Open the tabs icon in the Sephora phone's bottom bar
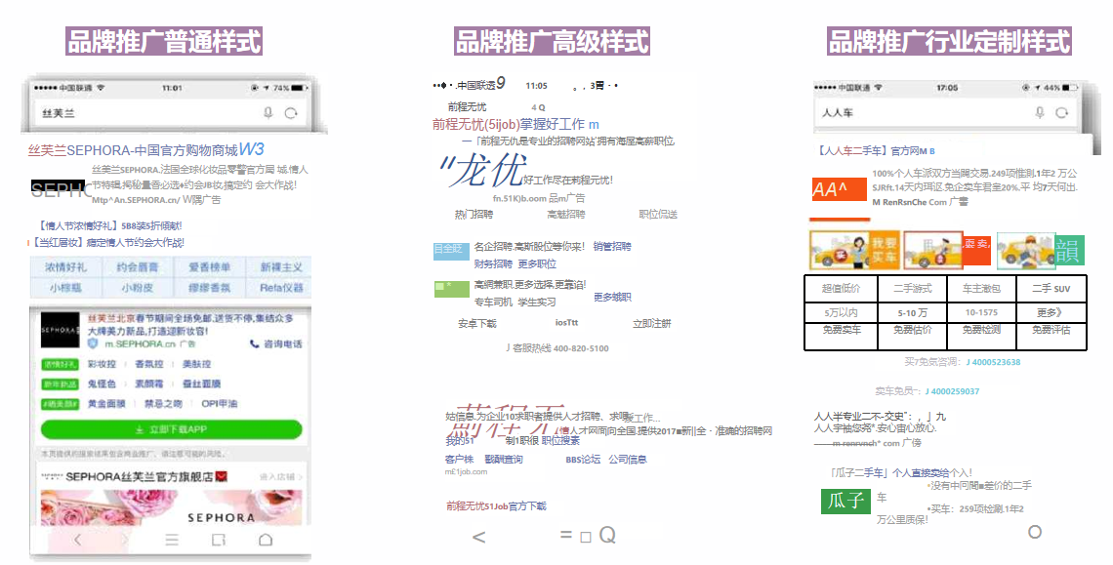 point(219,541)
